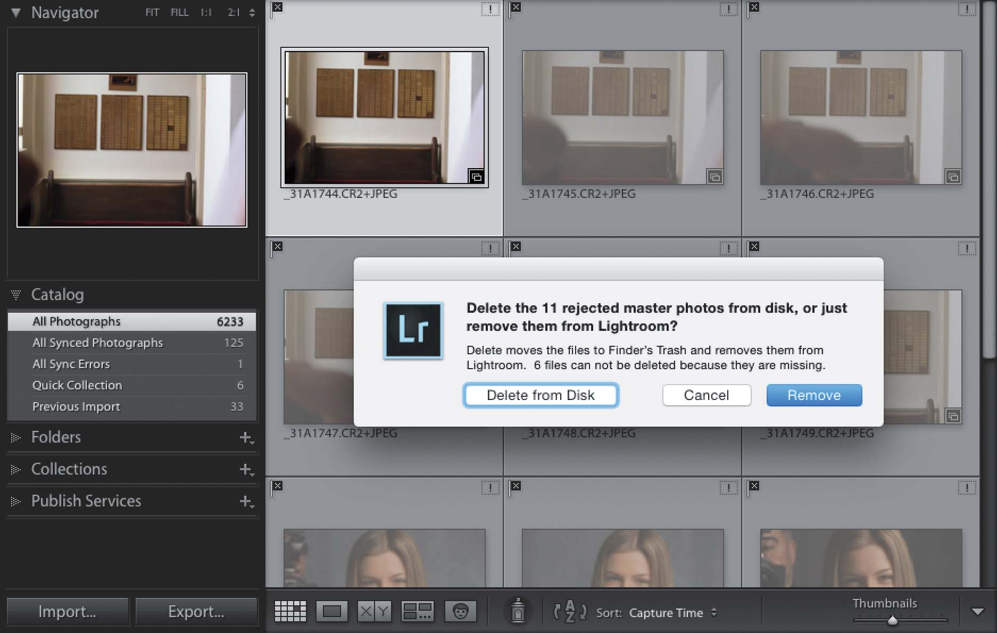Select All Sync Errors entry

[132, 364]
